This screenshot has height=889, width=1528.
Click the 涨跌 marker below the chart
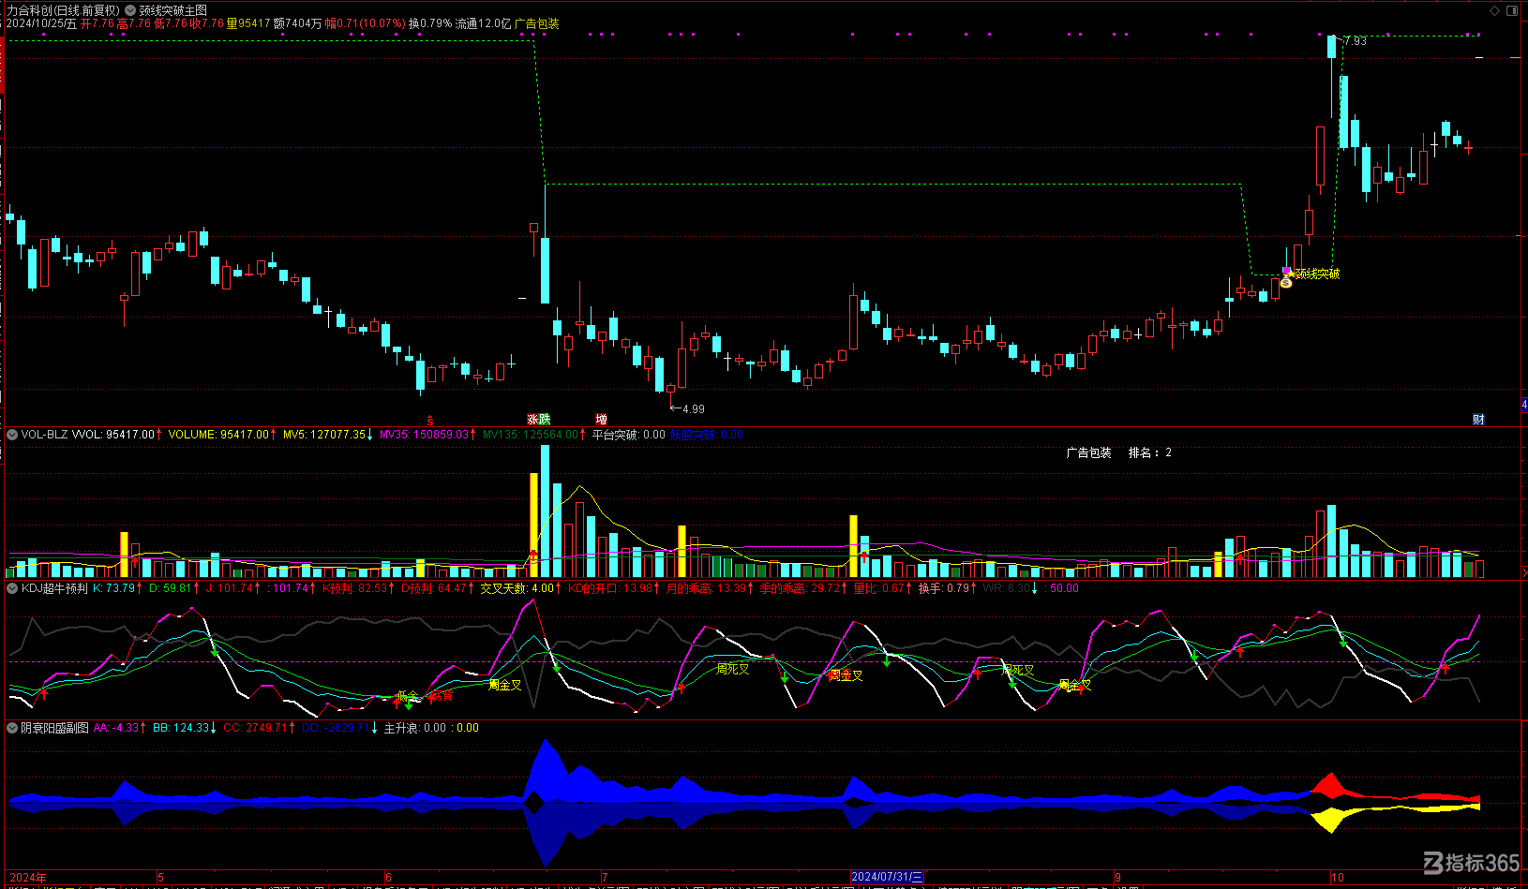point(538,420)
